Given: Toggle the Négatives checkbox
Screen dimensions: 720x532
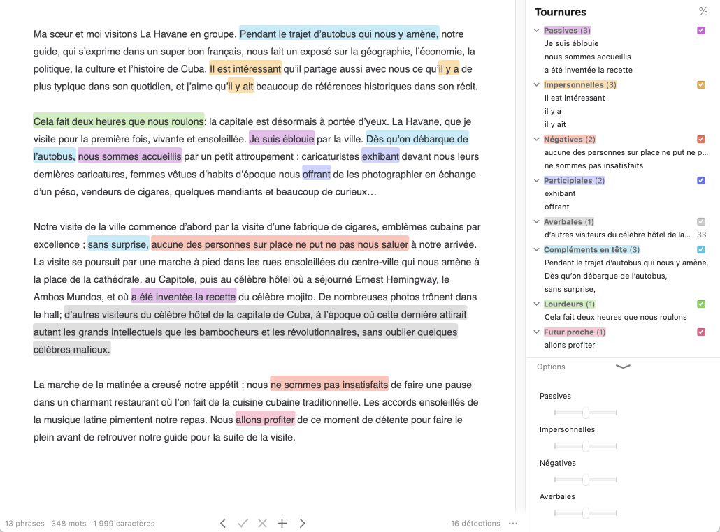Looking at the screenshot, I should (701, 140).
